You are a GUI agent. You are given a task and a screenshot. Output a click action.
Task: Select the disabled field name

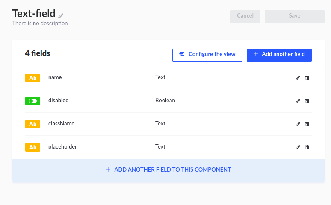point(59,101)
